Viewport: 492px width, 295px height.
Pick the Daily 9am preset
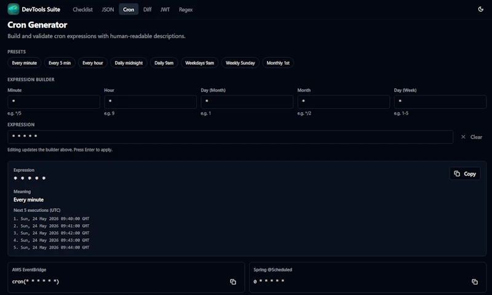tap(164, 63)
